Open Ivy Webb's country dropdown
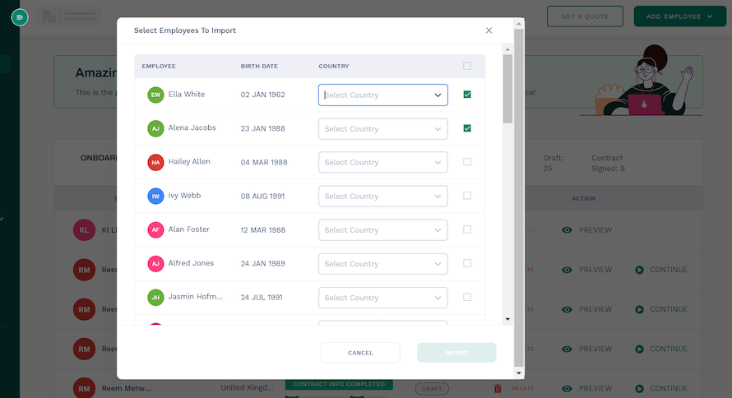The width and height of the screenshot is (732, 398). (382, 196)
